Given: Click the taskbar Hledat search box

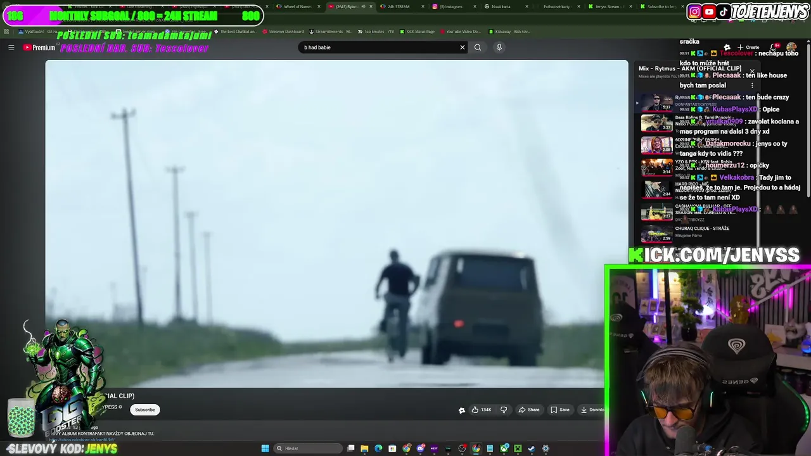Looking at the screenshot, I should click(308, 448).
